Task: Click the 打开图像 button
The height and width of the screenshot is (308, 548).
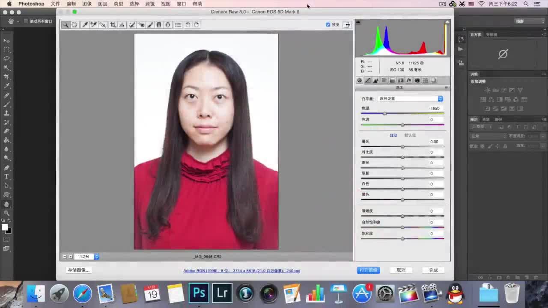Action: [369, 270]
